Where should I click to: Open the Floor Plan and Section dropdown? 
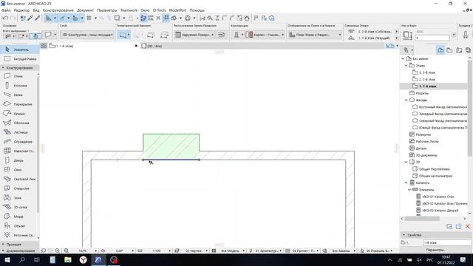tap(315, 35)
